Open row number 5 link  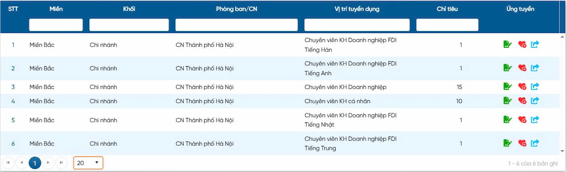click(x=13, y=120)
